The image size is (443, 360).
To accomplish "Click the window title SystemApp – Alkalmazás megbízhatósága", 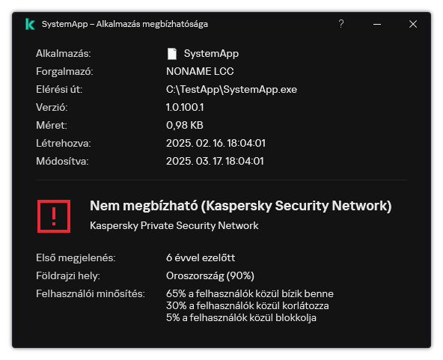I will coord(125,24).
